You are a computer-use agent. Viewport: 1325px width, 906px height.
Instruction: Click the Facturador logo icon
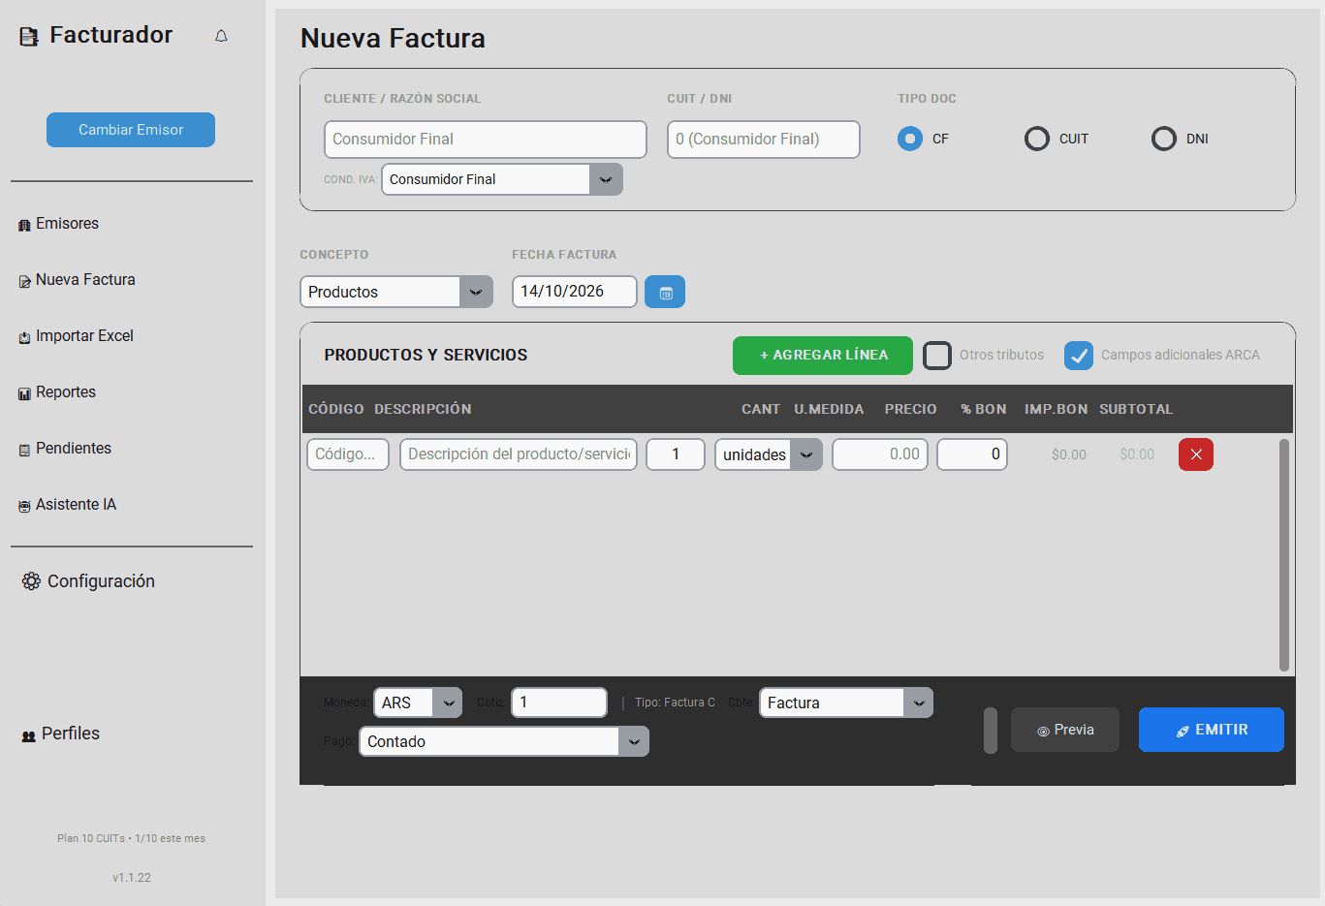(29, 37)
